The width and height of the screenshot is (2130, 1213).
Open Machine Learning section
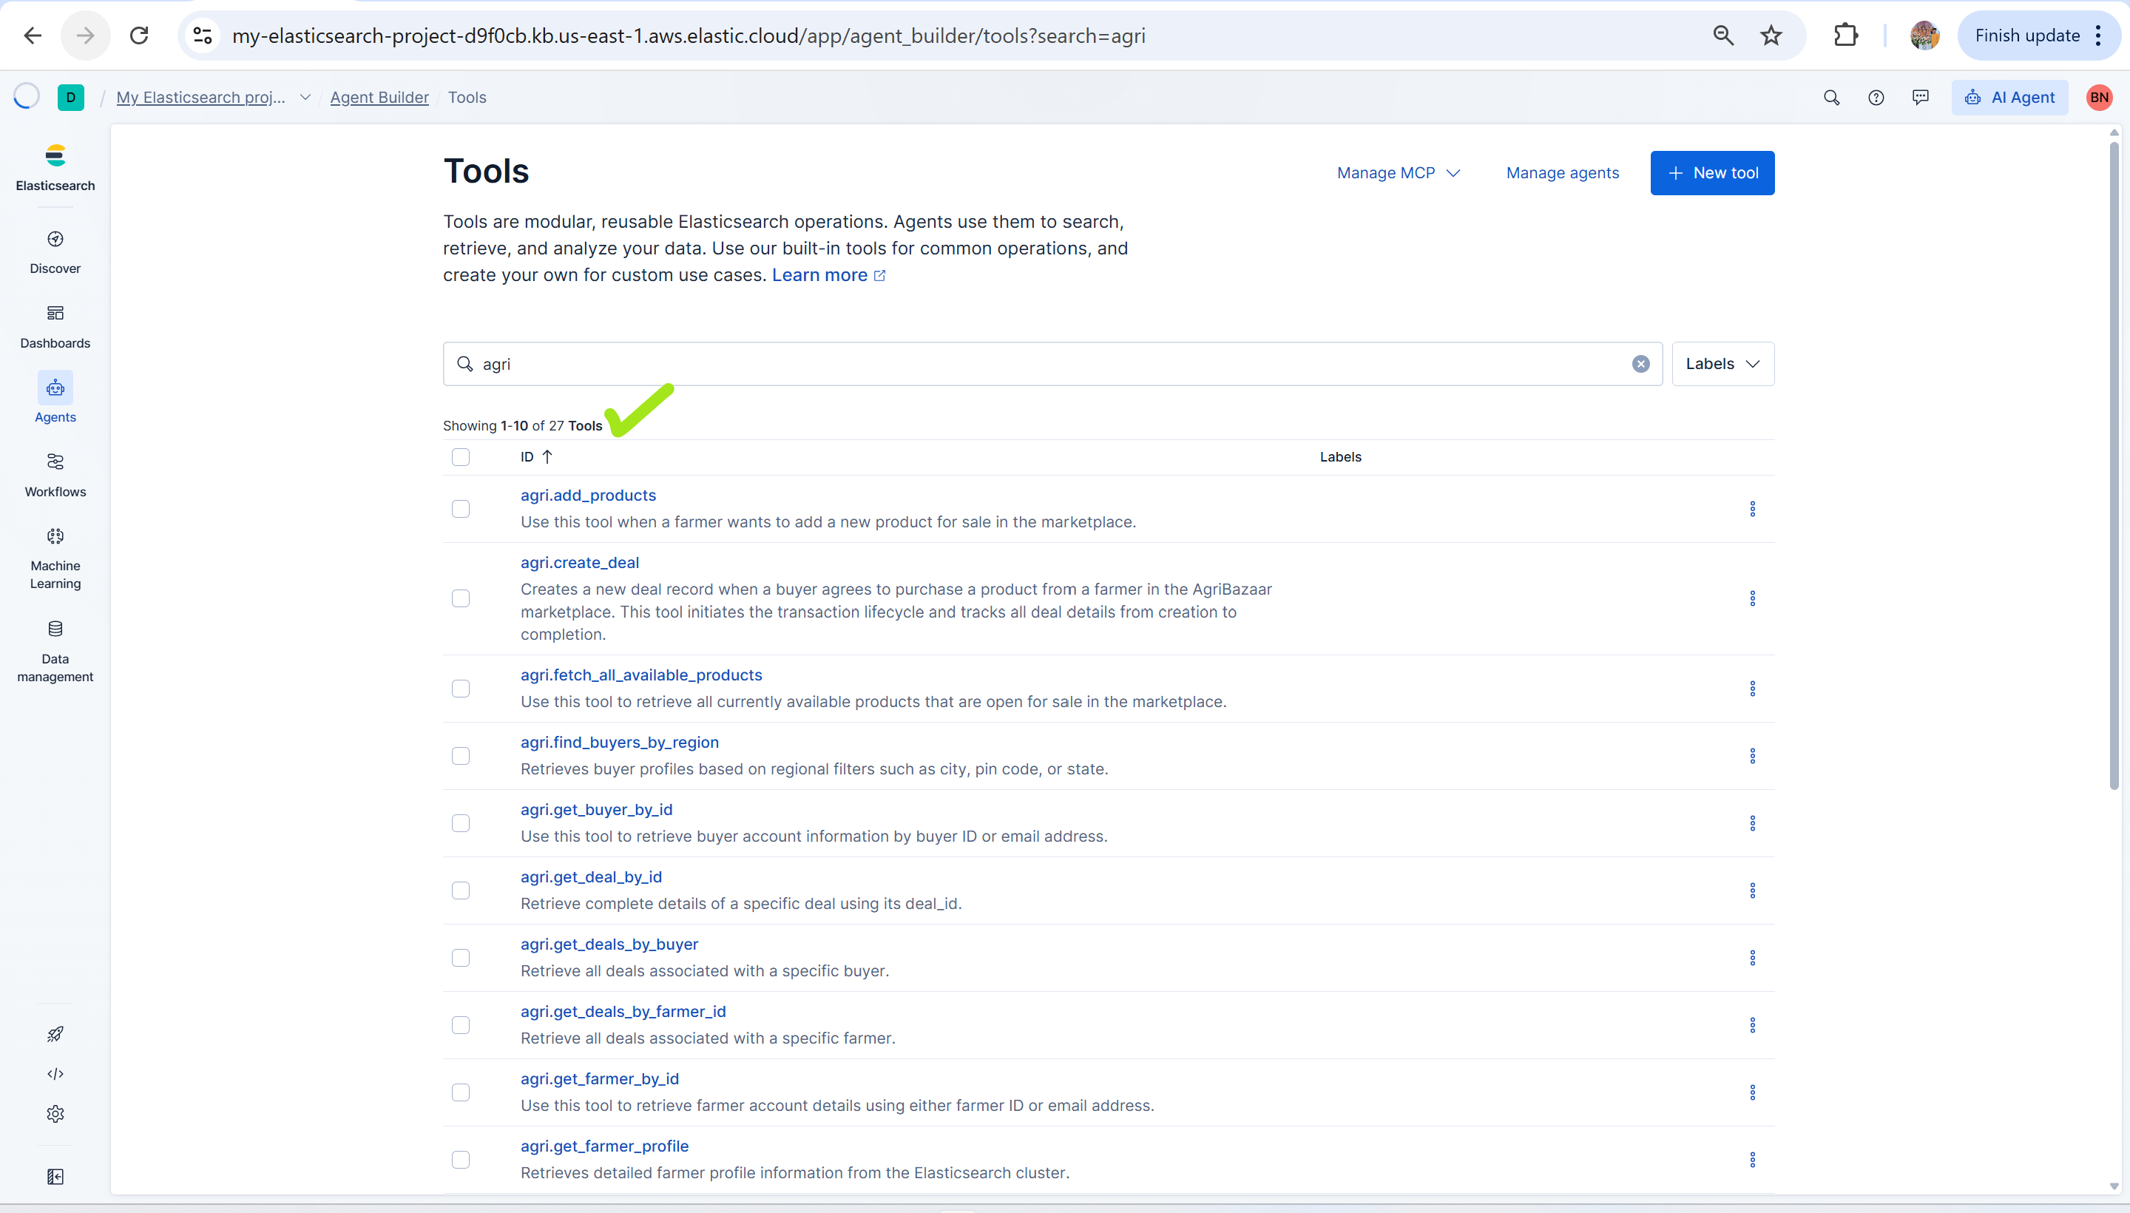55,558
